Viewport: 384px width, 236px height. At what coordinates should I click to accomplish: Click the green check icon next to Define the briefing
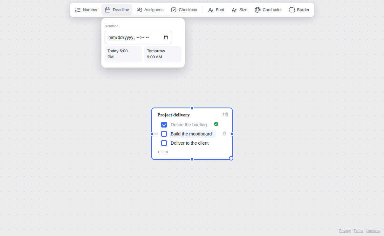[x=216, y=124]
